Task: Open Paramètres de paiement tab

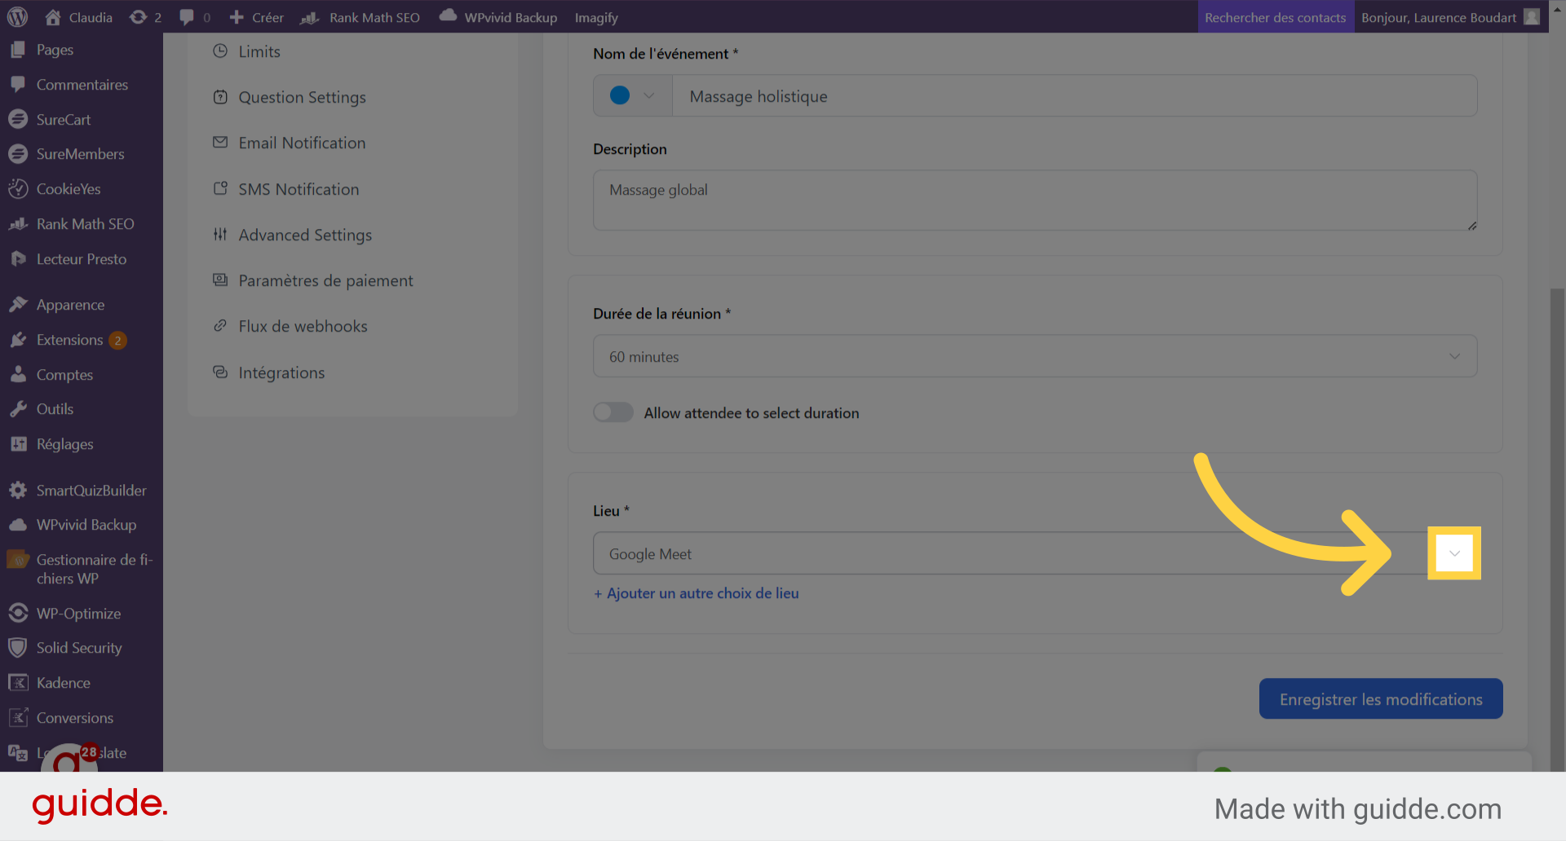Action: coord(313,280)
